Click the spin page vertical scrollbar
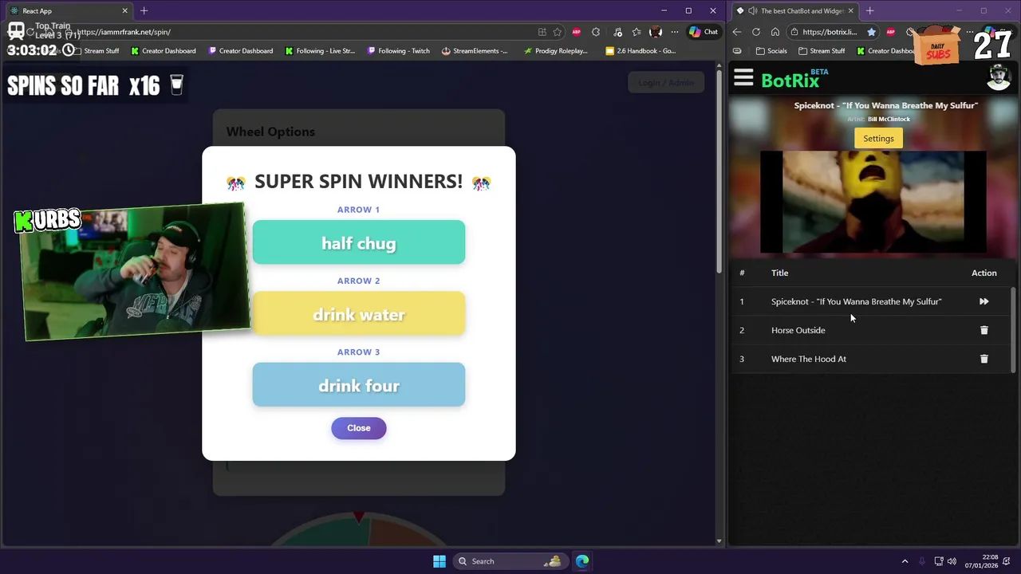This screenshot has width=1021, height=574. [719, 171]
